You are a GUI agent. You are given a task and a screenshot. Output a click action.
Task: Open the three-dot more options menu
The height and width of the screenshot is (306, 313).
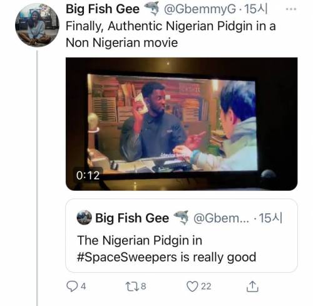pos(291,9)
